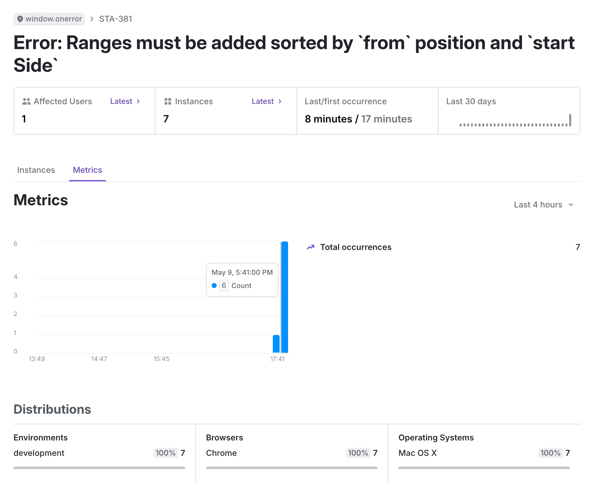Click the development environment progress bar

99,468
